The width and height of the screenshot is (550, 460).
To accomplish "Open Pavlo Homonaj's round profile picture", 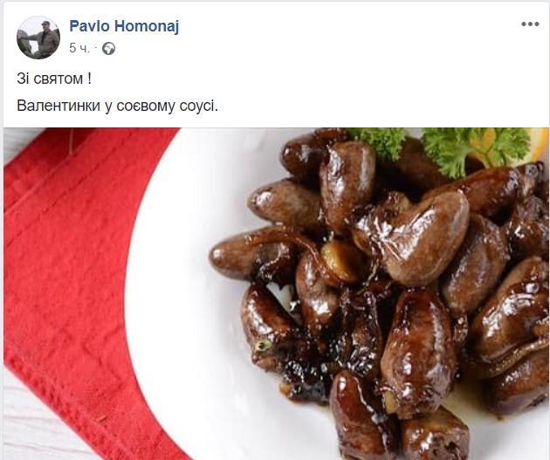I will pos(38,38).
